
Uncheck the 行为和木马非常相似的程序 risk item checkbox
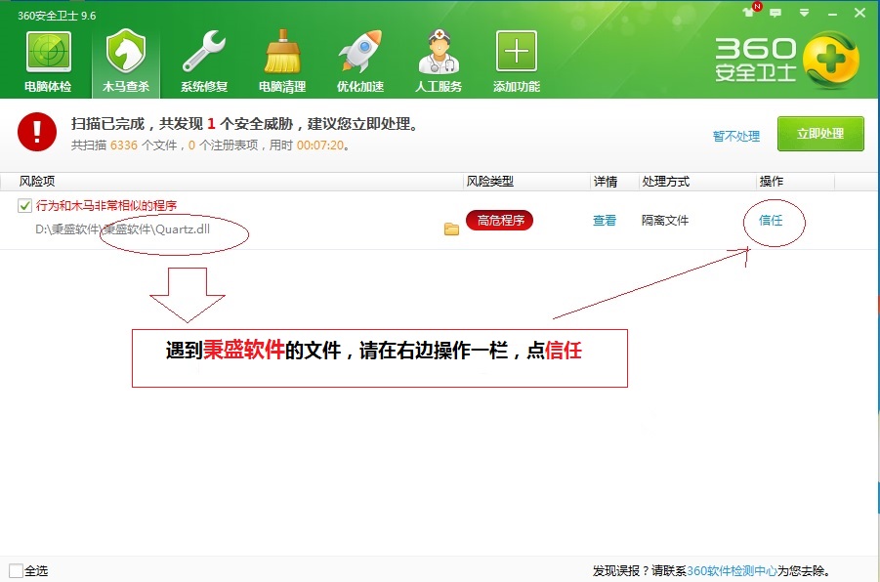click(24, 205)
